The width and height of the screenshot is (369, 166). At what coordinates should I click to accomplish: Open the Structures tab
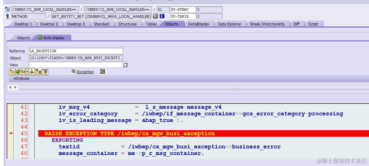[x=127, y=24]
